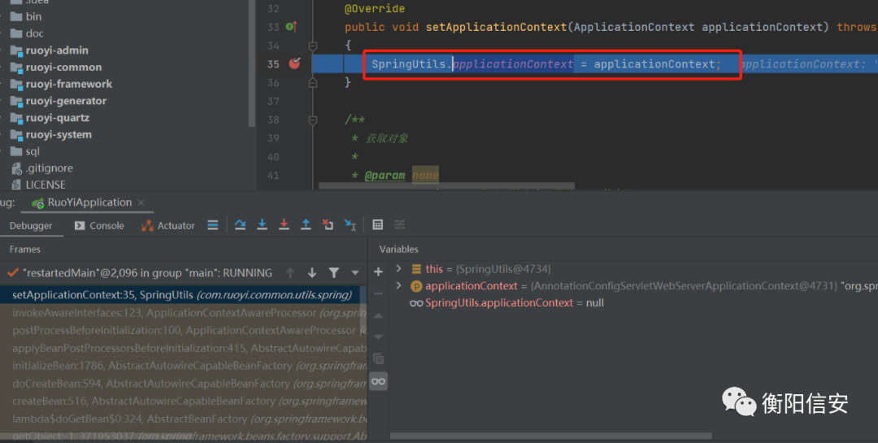Click the @Override annotation on line 32

[x=375, y=8]
